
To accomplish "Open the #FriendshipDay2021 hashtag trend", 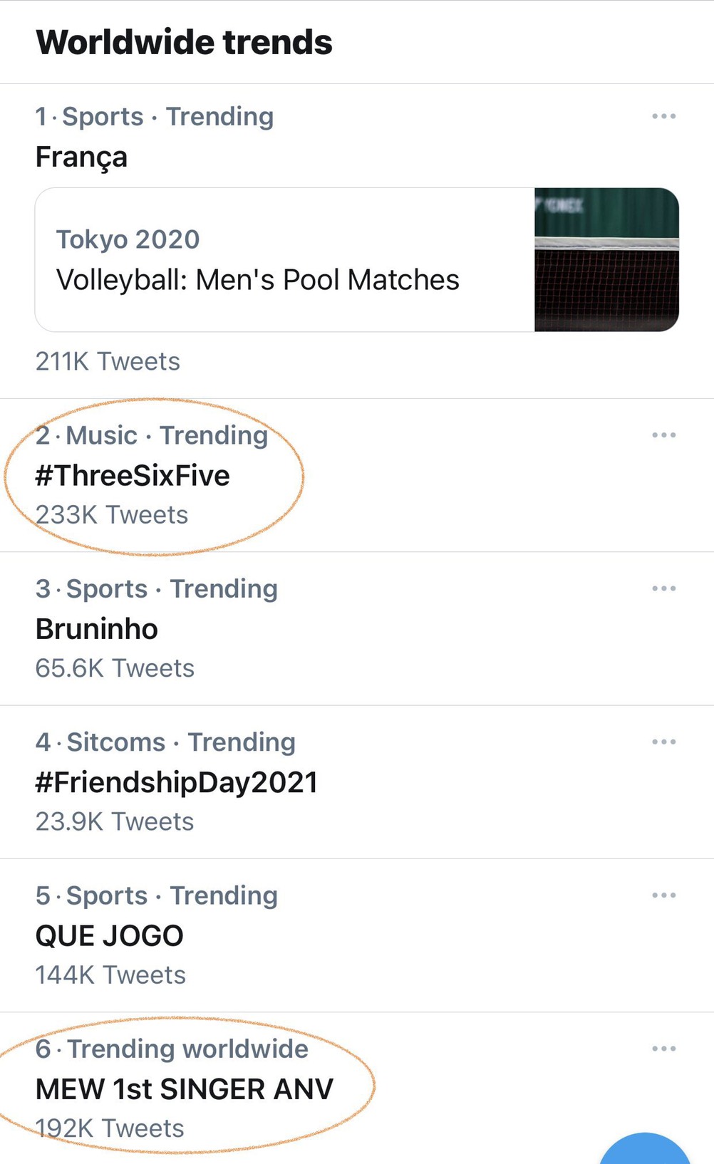I will 177,782.
